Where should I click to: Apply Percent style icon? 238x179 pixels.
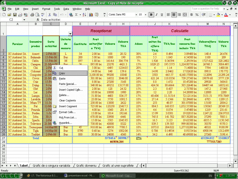[x=197, y=15]
